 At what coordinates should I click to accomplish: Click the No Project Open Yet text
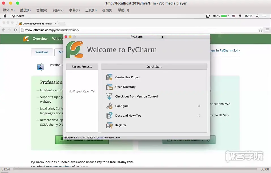point(82,91)
